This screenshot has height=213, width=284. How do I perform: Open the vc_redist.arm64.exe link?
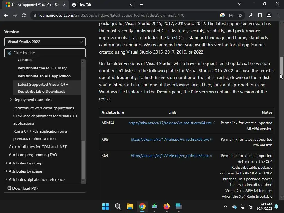point(171,123)
